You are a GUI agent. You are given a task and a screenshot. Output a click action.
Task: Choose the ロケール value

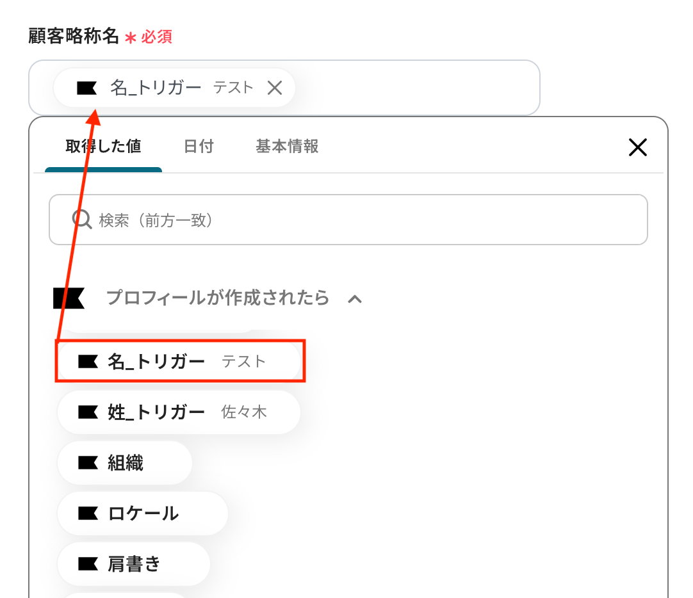click(143, 513)
